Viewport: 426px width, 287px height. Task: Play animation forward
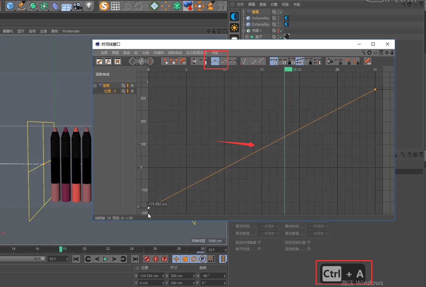(106, 259)
